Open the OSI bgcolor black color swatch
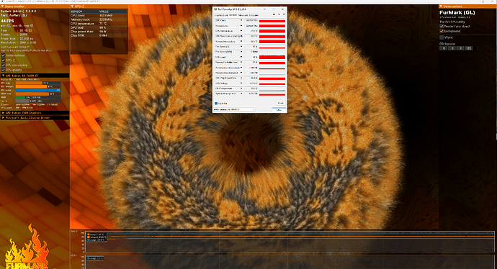 tap(475, 48)
